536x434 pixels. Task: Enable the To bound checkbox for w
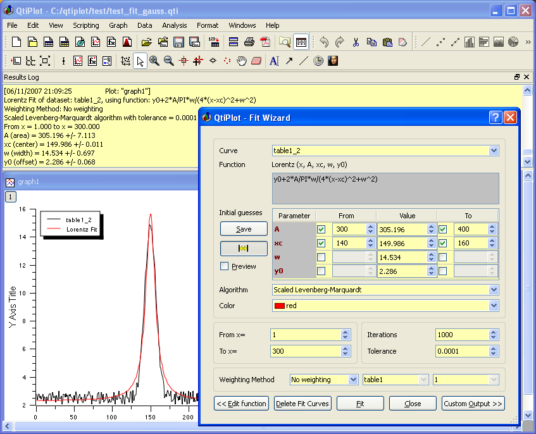443,257
